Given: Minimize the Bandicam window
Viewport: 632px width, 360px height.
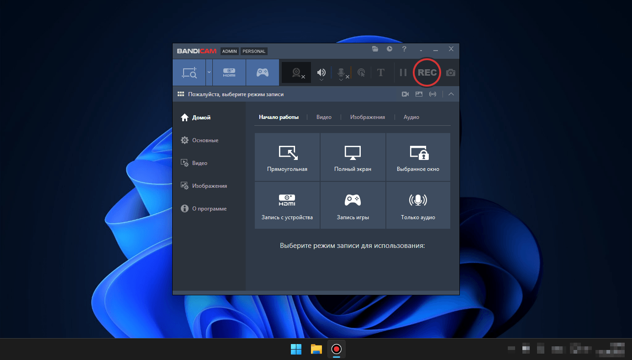Looking at the screenshot, I should [x=436, y=49].
